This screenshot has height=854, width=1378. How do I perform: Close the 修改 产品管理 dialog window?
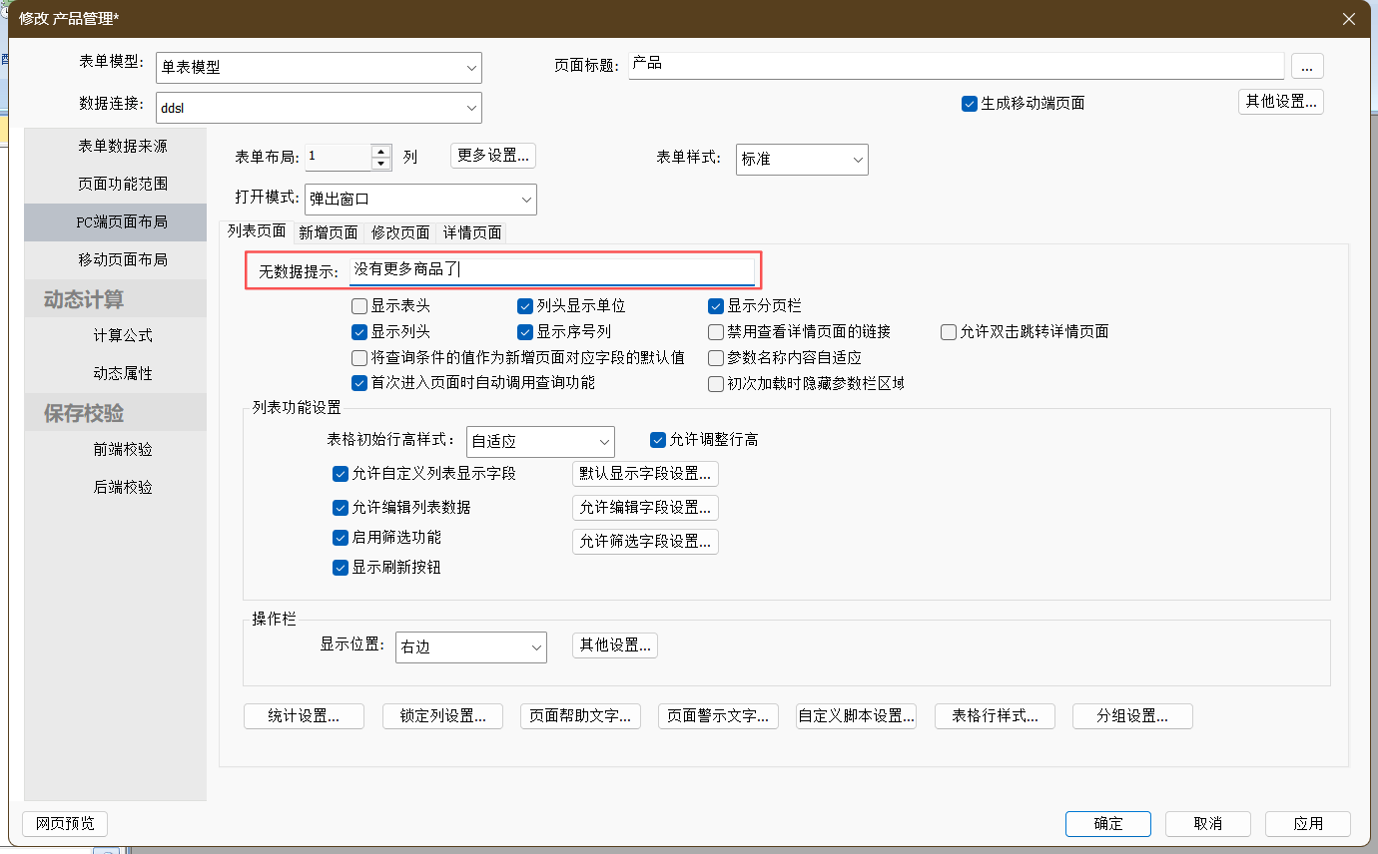pyautogui.click(x=1348, y=19)
